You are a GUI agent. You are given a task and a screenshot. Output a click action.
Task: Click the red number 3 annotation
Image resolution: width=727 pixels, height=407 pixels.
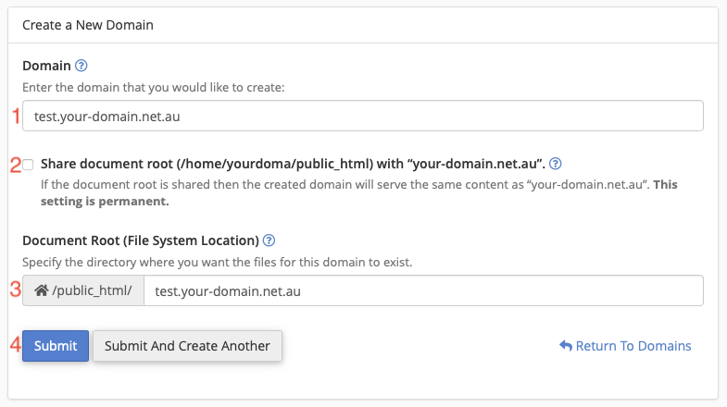(14, 289)
